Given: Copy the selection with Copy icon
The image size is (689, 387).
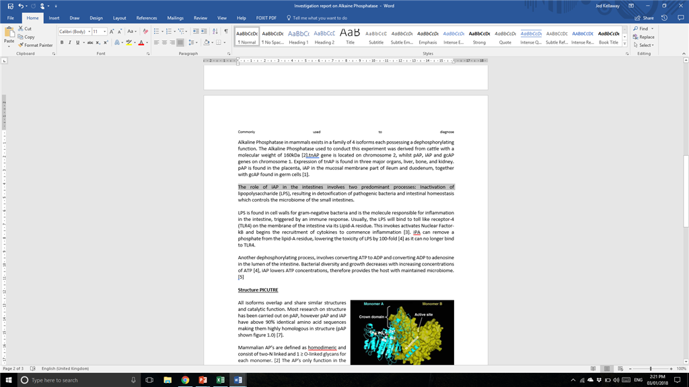Looking at the screenshot, I should tap(26, 37).
